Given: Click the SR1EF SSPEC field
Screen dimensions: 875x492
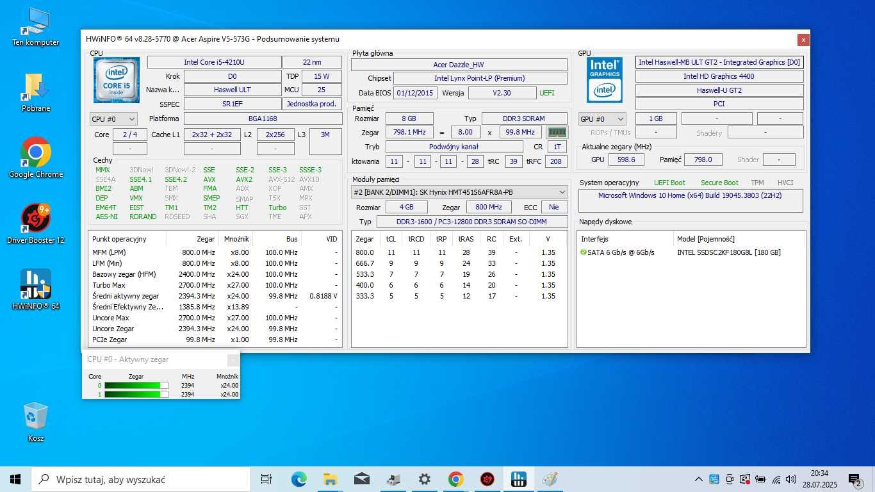Looking at the screenshot, I should point(232,104).
